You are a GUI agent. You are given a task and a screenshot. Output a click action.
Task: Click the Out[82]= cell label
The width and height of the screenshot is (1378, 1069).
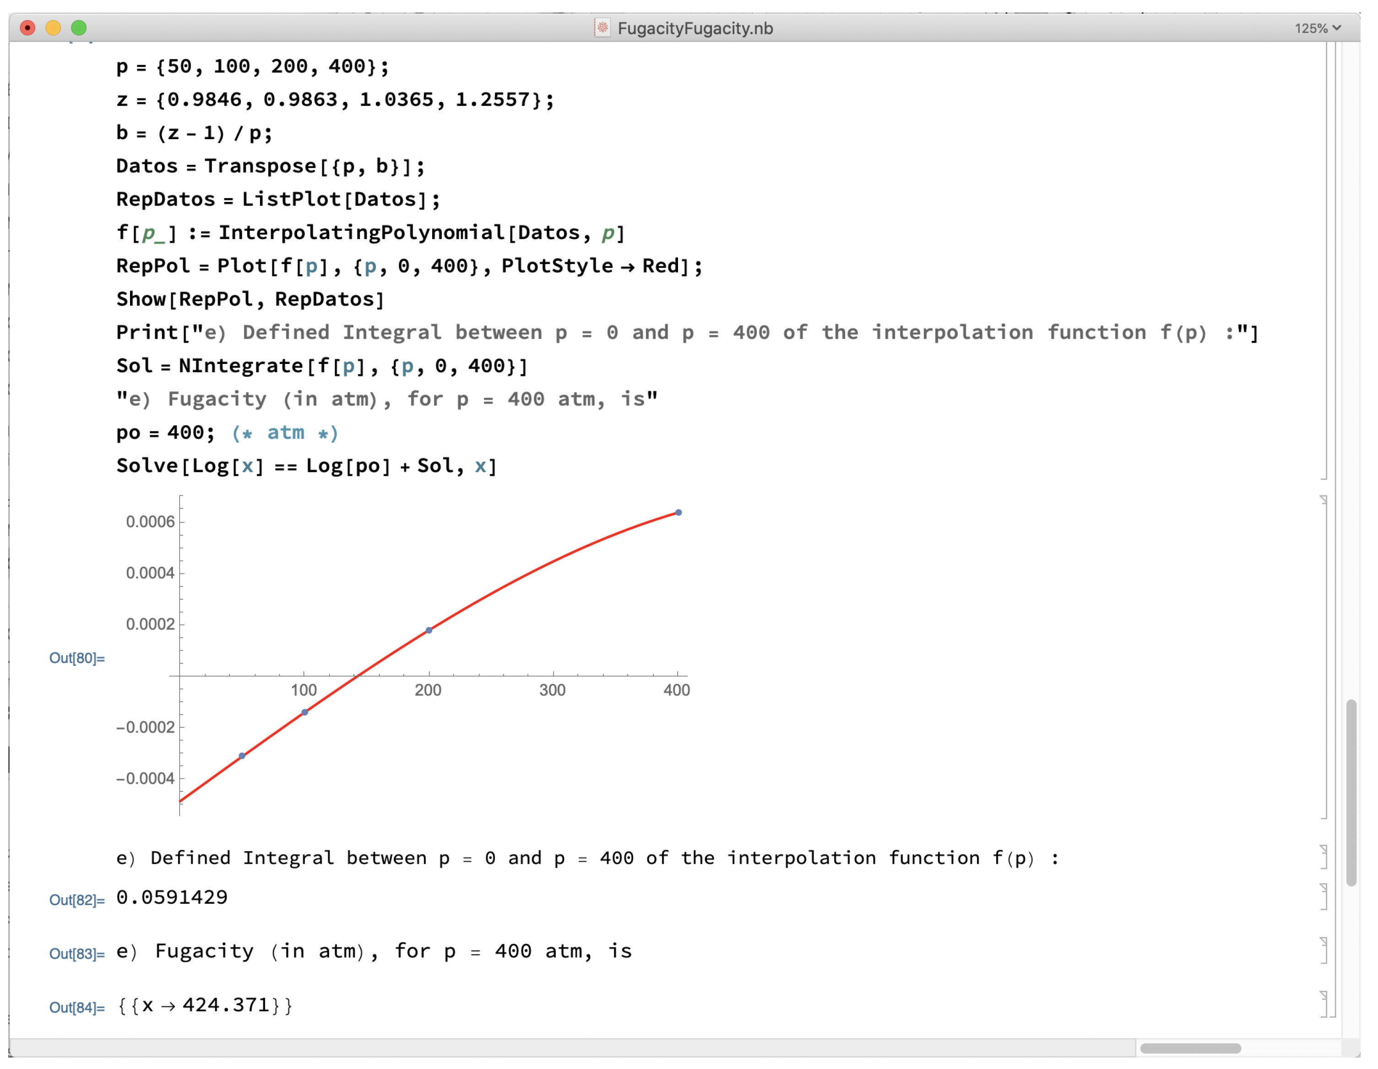77,900
